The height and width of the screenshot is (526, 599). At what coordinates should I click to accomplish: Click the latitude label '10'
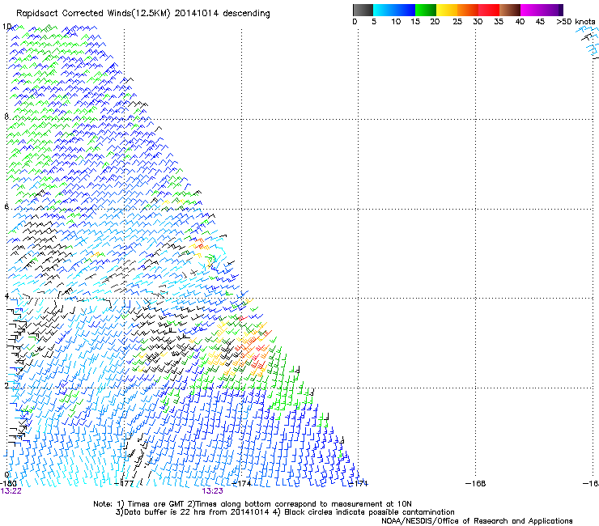coord(6,27)
